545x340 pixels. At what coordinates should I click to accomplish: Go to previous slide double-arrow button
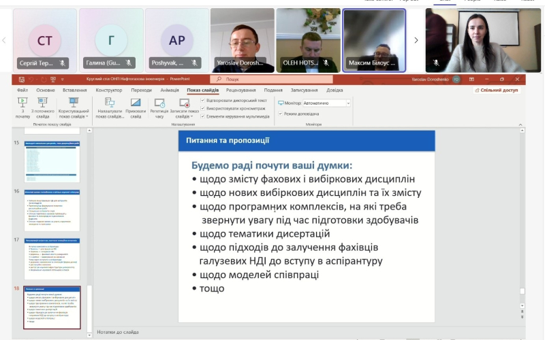pyautogui.click(x=522, y=311)
